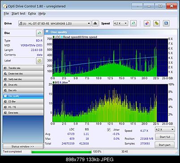
Task: Click the elapsed time 30:48
Action: 124,152
